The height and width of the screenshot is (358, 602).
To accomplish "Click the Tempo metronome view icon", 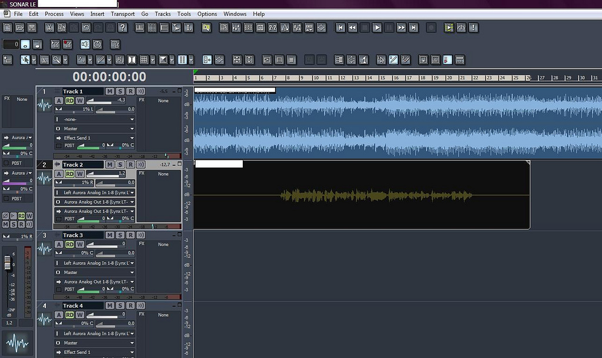I will click(285, 28).
